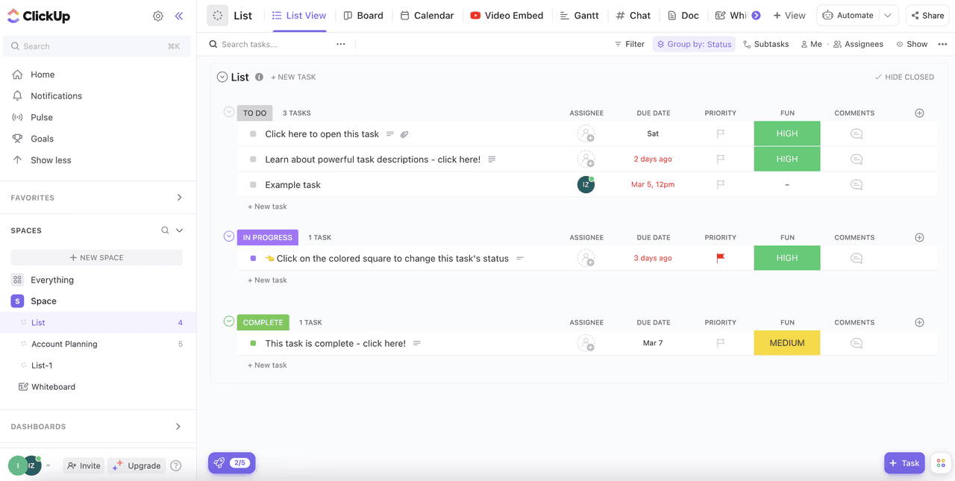Enable the Me filter mode
Viewport: 955px width, 481px height.
pos(810,44)
